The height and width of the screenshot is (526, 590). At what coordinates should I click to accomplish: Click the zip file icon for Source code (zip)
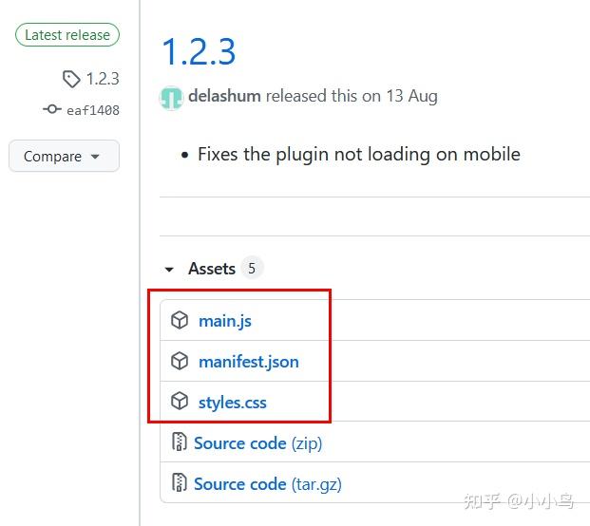[179, 443]
